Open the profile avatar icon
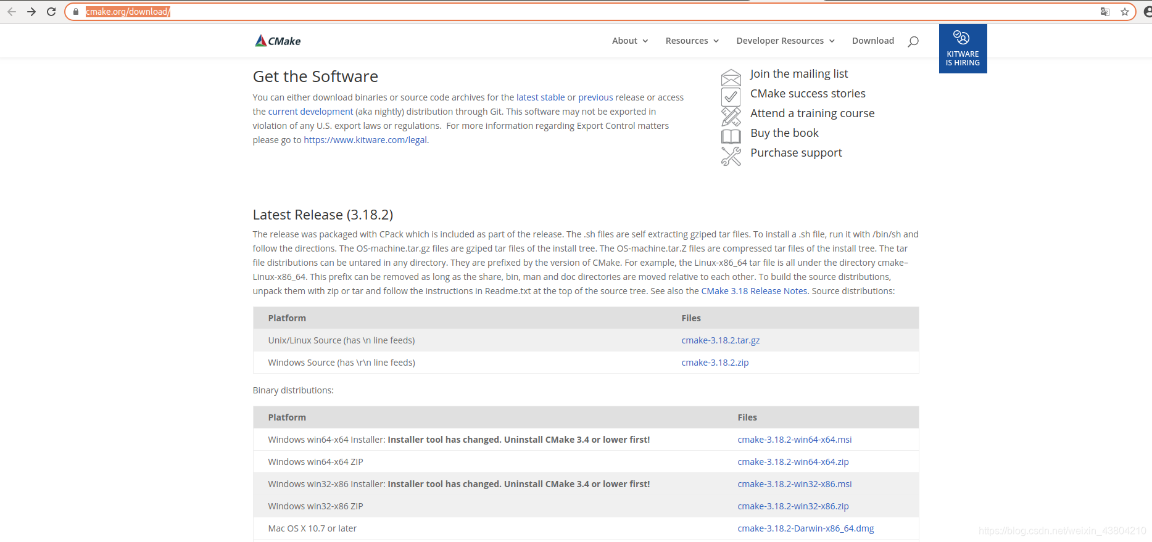The height and width of the screenshot is (542, 1152). pyautogui.click(x=1147, y=12)
